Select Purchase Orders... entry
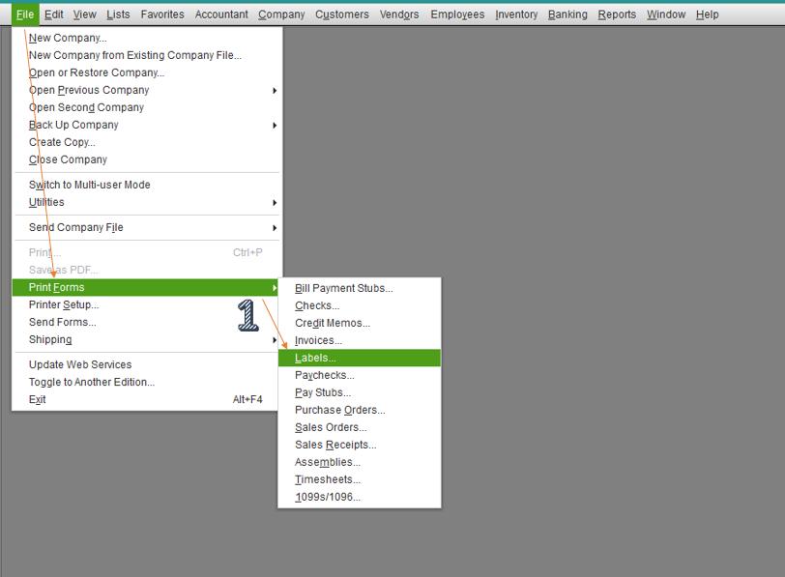 [x=360, y=410]
